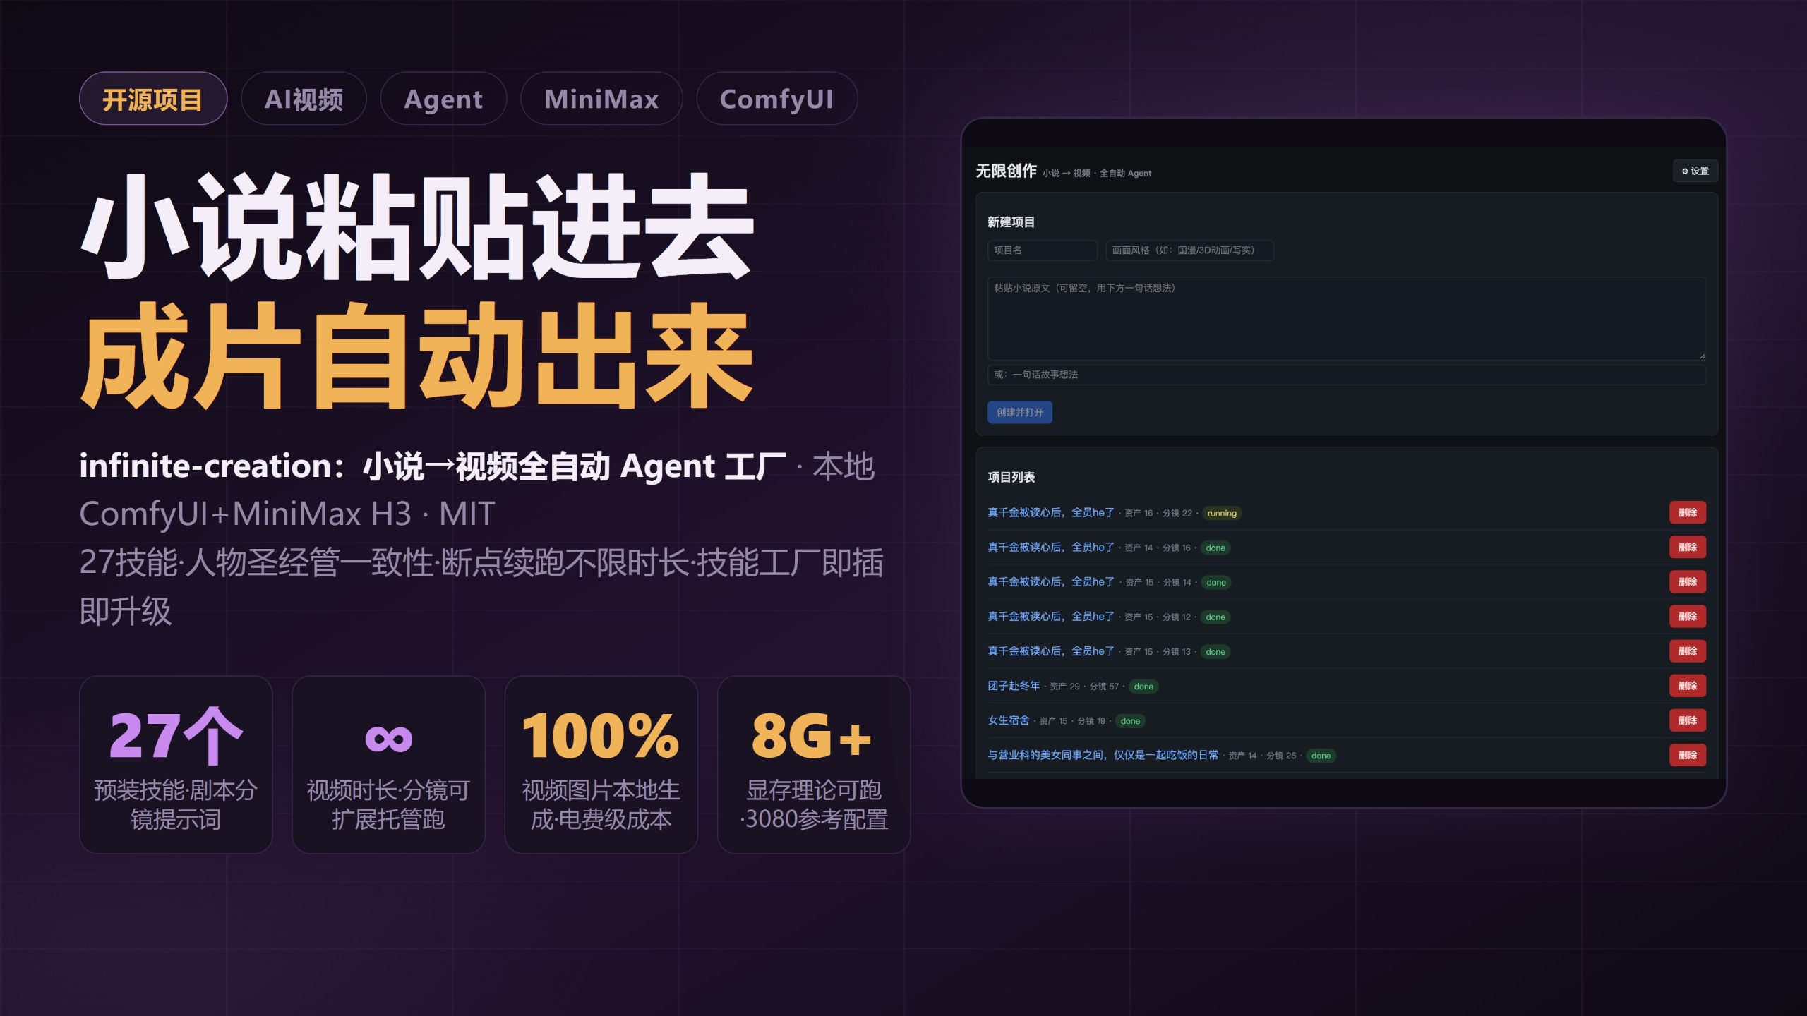Select the AI视频 tag pill
Screen dimensions: 1807x1016
tap(304, 99)
